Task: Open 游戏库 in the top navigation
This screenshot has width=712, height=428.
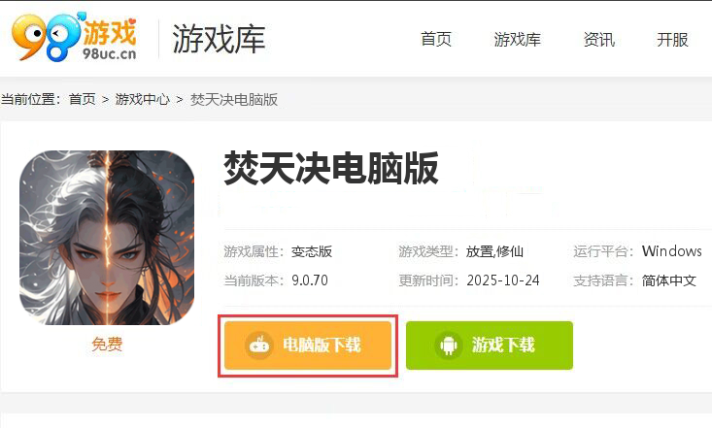Action: pyautogui.click(x=517, y=39)
